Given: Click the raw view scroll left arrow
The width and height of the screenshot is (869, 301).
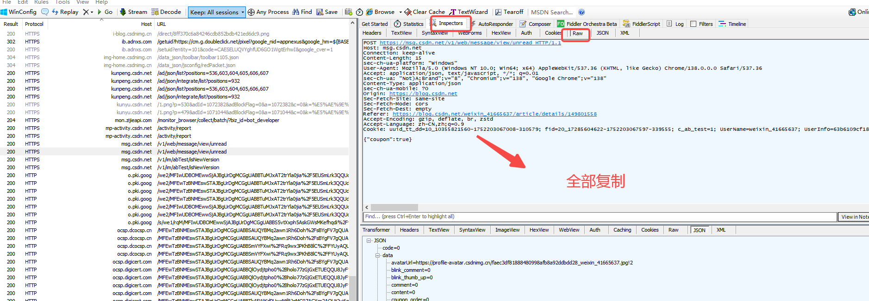Looking at the screenshot, I should pyautogui.click(x=367, y=207).
